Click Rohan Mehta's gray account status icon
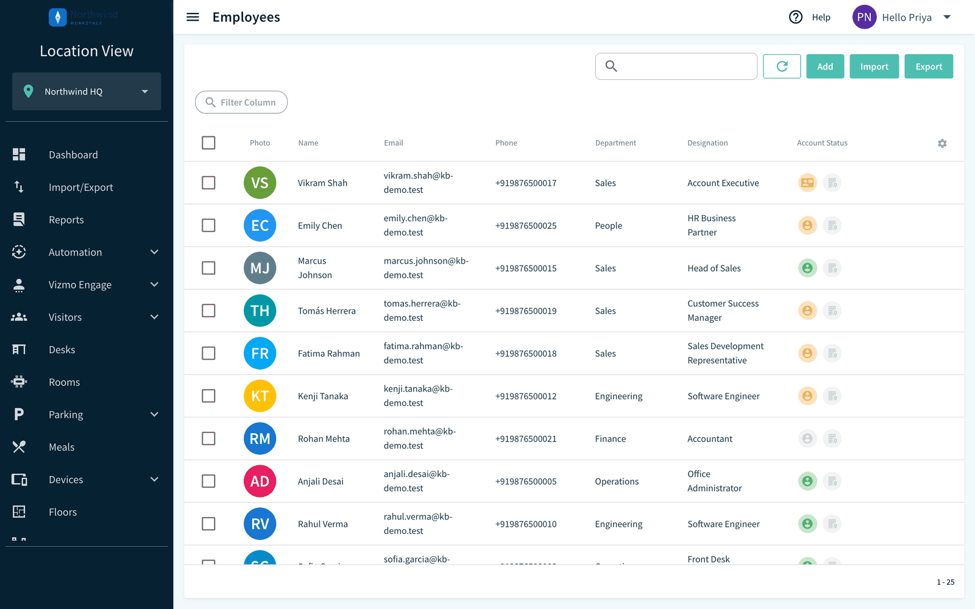The height and width of the screenshot is (609, 975). 807,438
